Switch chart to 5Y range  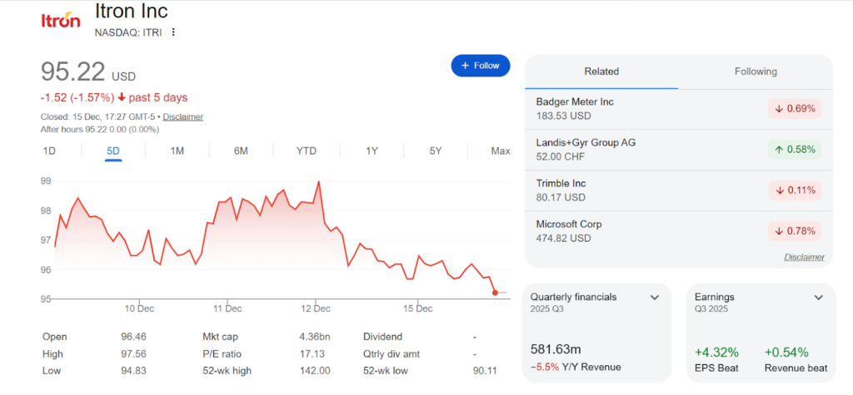436,151
